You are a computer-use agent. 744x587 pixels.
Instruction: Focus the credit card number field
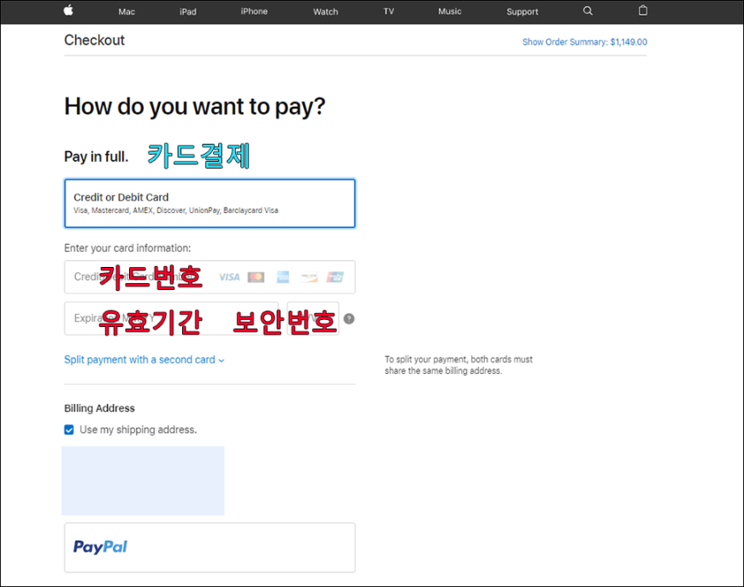[x=210, y=277]
